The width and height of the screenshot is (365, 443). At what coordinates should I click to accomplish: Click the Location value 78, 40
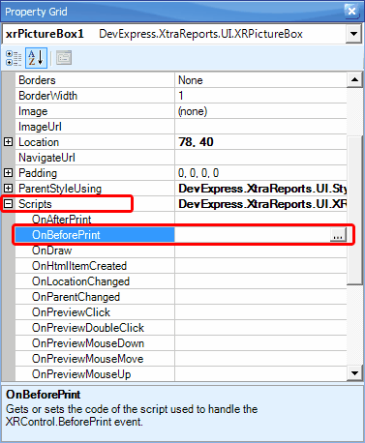coord(196,142)
